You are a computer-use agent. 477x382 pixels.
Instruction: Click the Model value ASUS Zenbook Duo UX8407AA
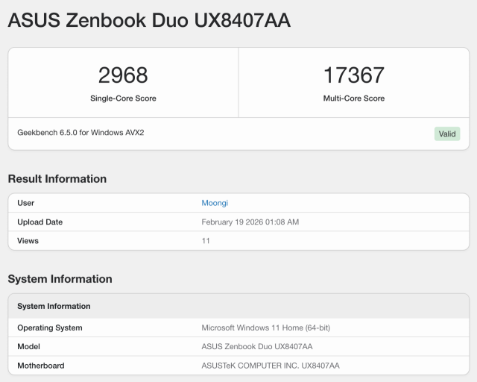257,346
